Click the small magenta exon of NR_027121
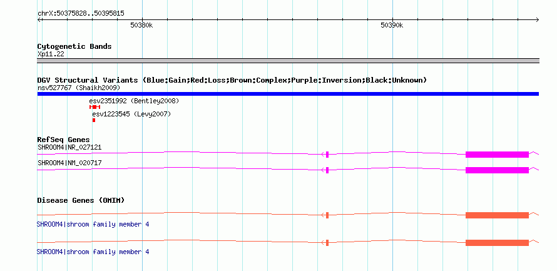The height and width of the screenshot is (271, 557). coord(327,154)
